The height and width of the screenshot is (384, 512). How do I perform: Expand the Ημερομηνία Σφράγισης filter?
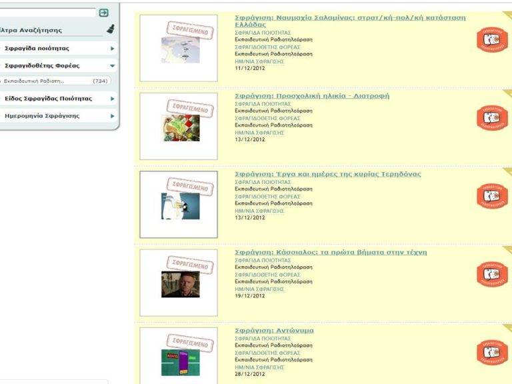(x=112, y=116)
